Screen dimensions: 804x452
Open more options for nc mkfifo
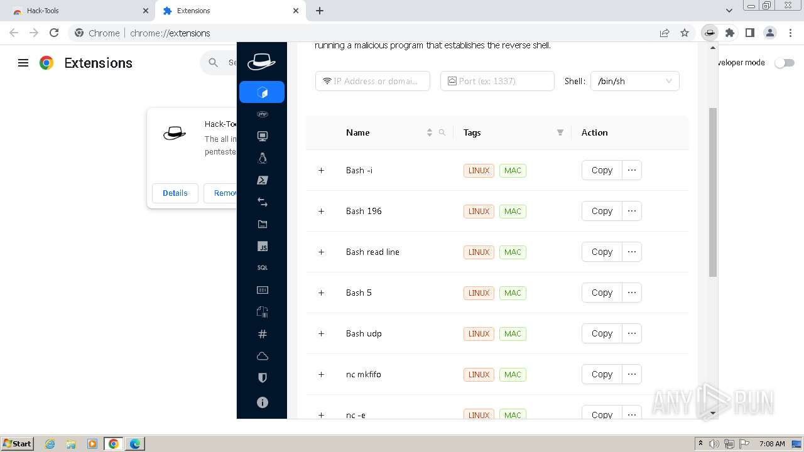point(632,374)
